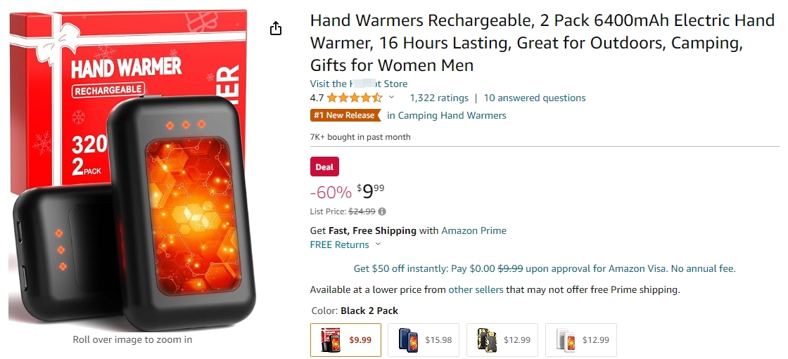The height and width of the screenshot is (359, 788).
Task: Click the #1 New Release badge
Action: coord(345,115)
